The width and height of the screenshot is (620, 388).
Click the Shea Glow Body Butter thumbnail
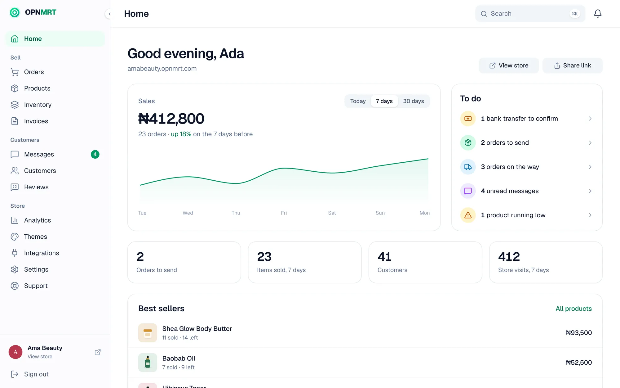point(148,333)
